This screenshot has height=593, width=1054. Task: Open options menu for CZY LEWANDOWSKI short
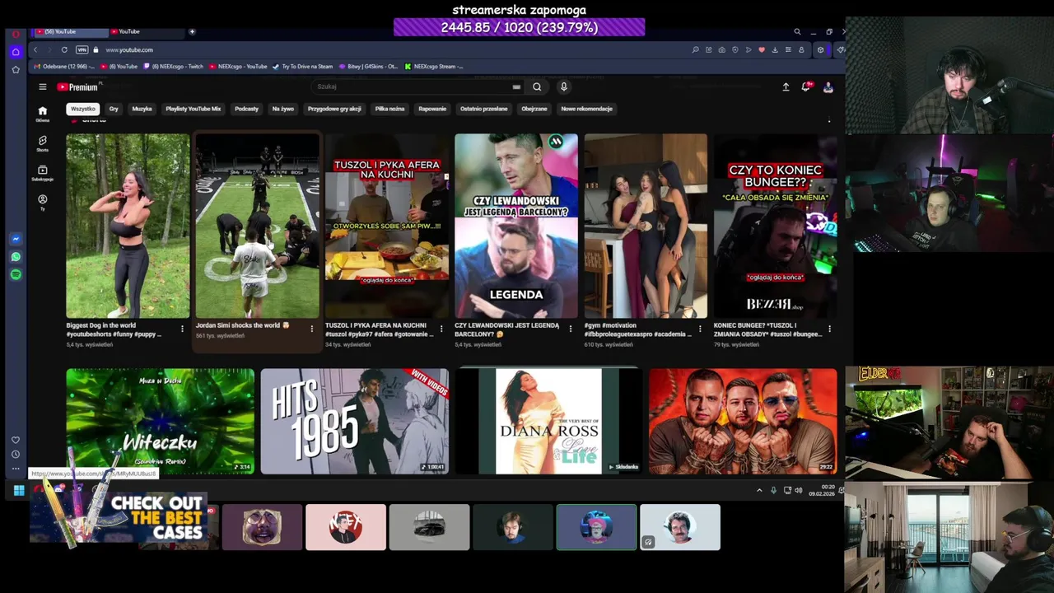(571, 329)
